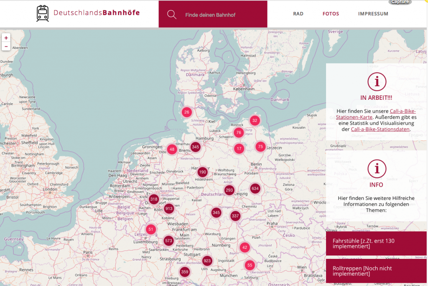
Task: Open the cluster marker 345 near Bremen
Action: pyautogui.click(x=196, y=147)
